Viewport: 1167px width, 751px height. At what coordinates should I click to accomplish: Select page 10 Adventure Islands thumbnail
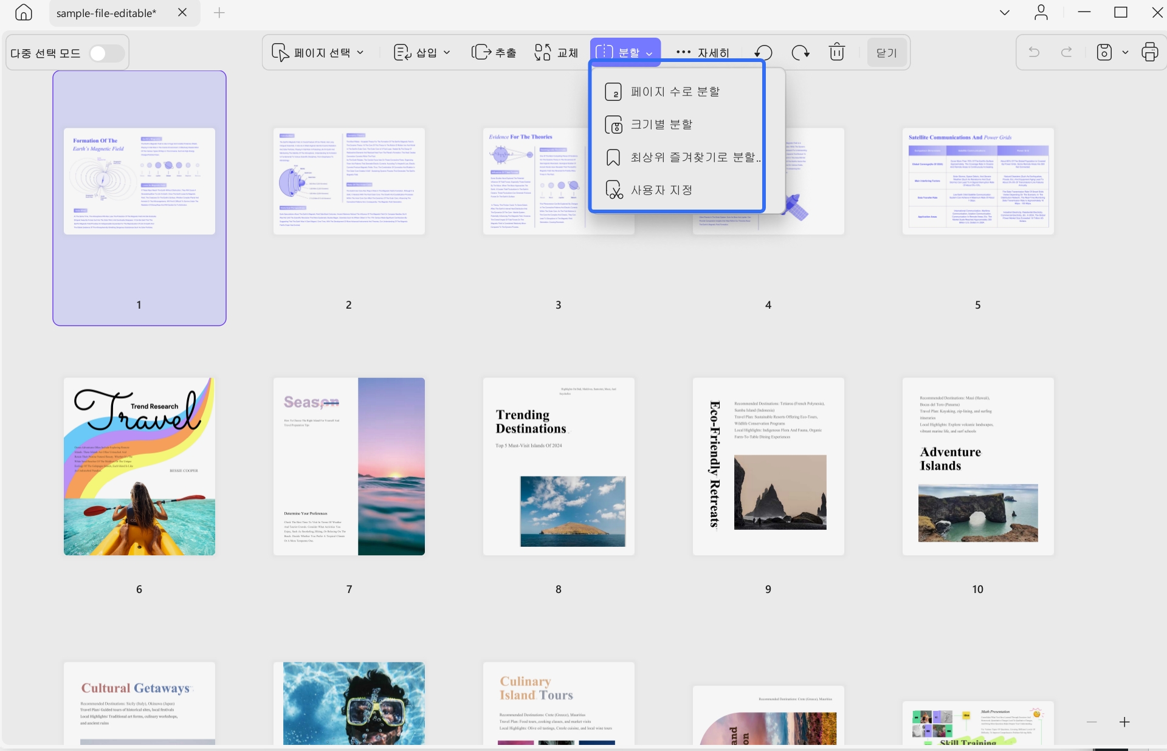click(x=978, y=467)
